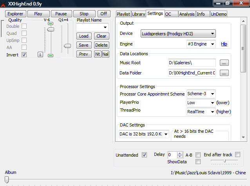This screenshot has height=186, width=250.
Task: Click the Nal button
Action: [105, 54]
